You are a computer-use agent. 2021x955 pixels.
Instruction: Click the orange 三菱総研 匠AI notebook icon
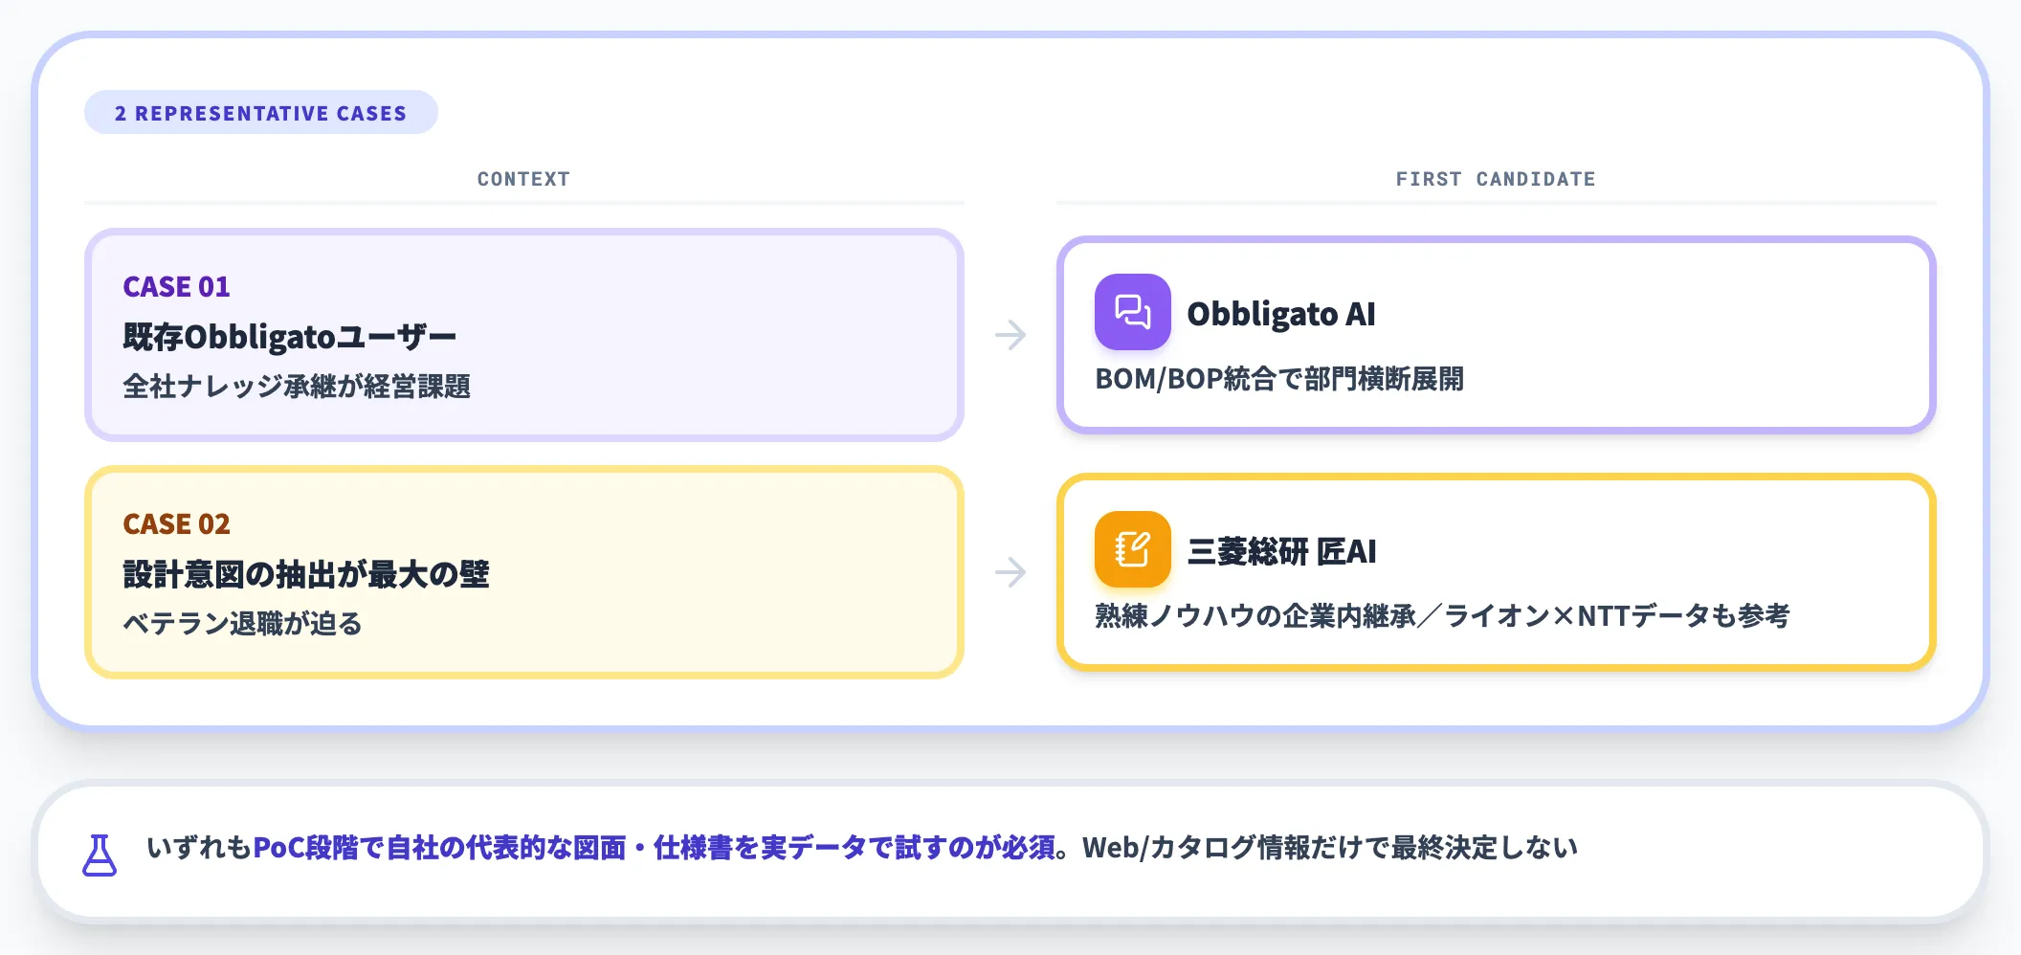point(1132,549)
